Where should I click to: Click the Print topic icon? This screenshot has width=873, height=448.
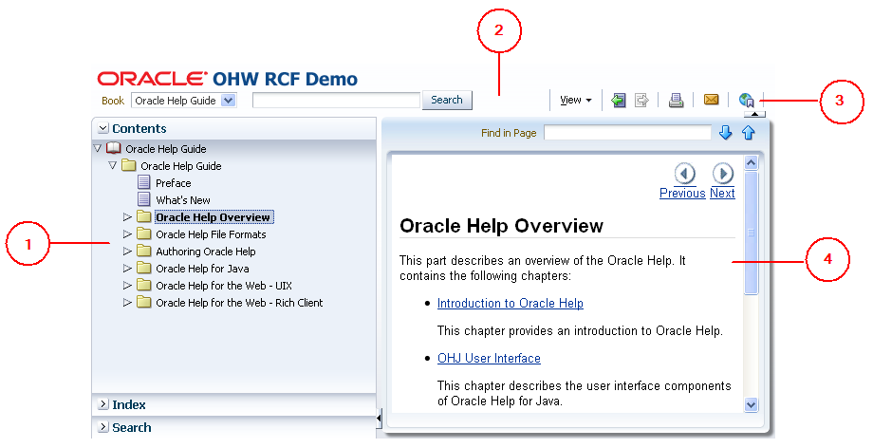pyautogui.click(x=676, y=101)
